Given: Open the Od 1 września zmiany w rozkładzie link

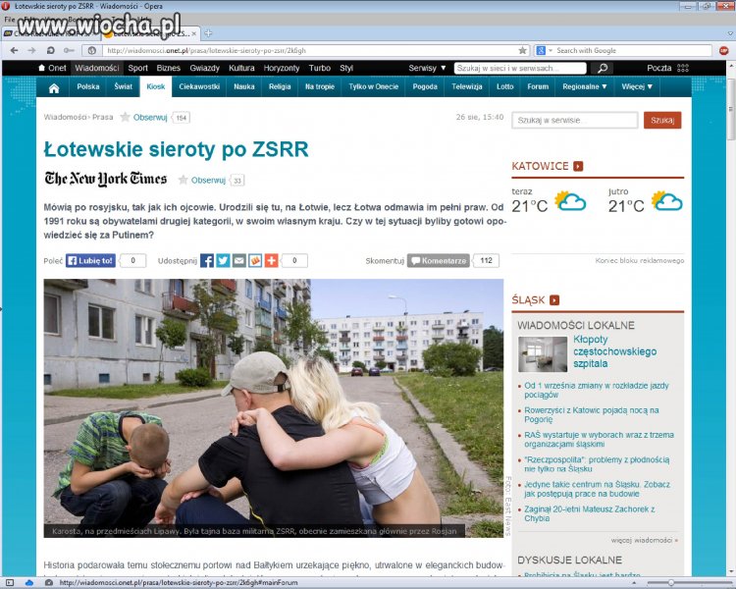Looking at the screenshot, I should 596,391.
